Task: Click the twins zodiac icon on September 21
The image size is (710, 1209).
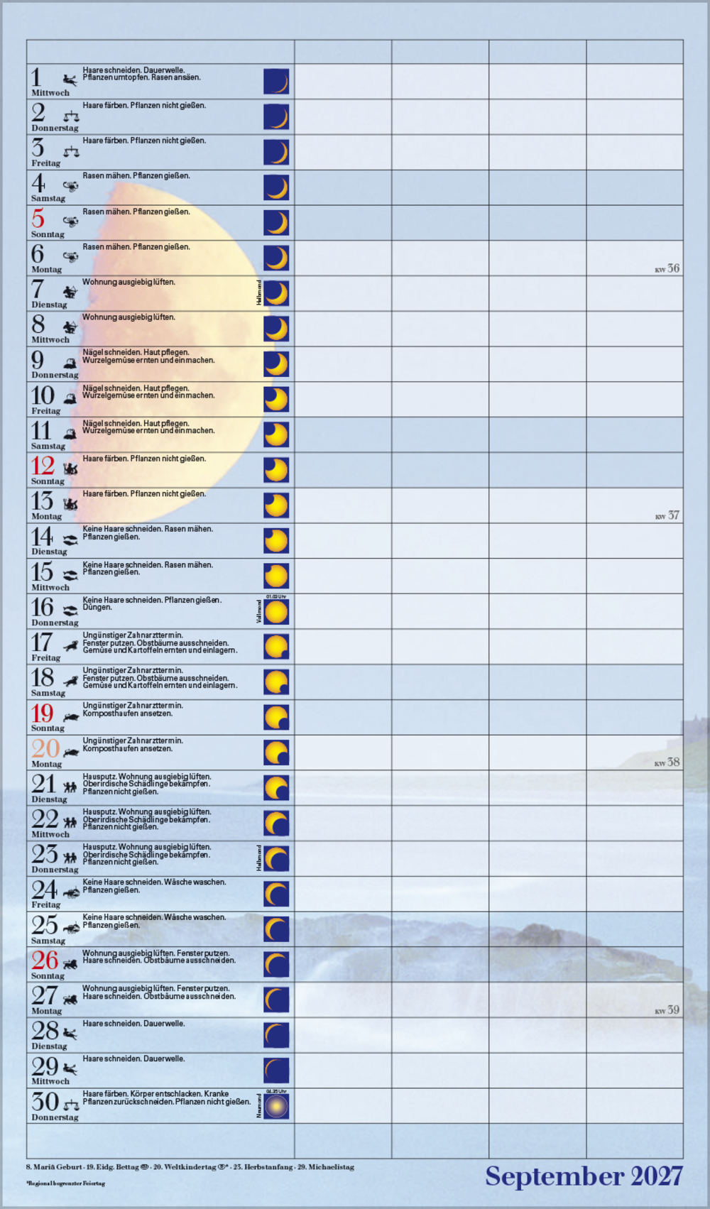Action: click(x=70, y=787)
